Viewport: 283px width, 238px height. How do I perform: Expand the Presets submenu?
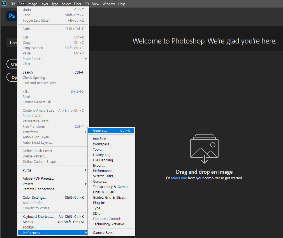click(53, 184)
